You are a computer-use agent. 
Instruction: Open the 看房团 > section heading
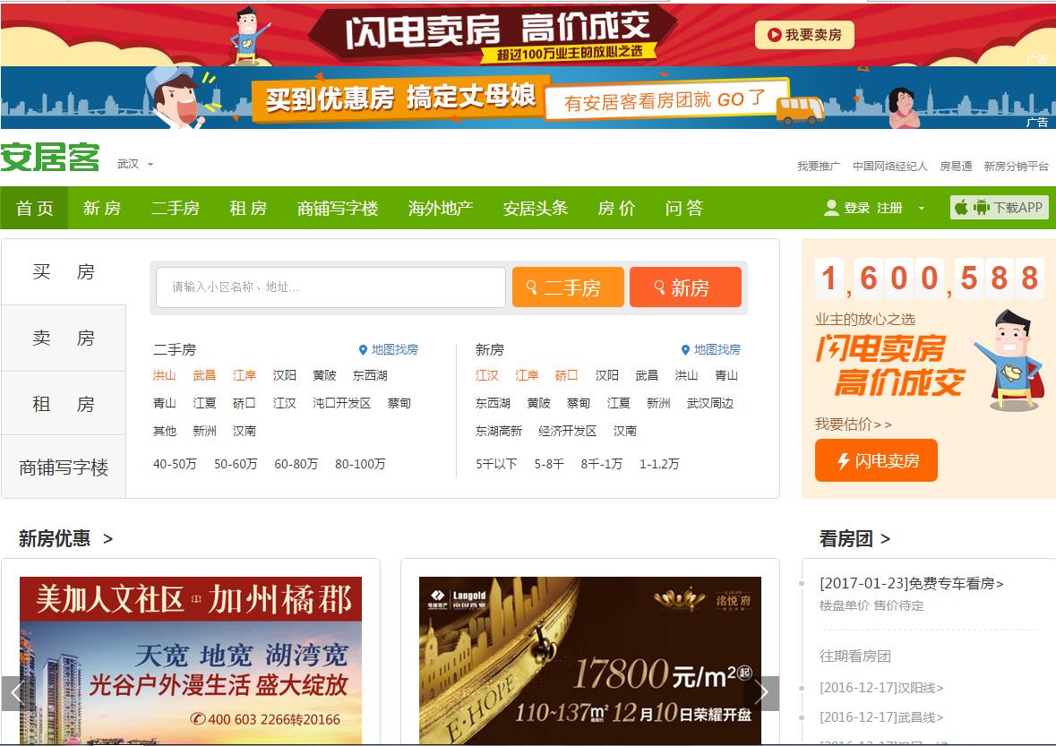pyautogui.click(x=854, y=538)
